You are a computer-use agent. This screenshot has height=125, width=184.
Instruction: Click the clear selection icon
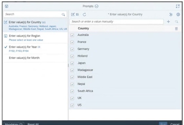[171, 14]
